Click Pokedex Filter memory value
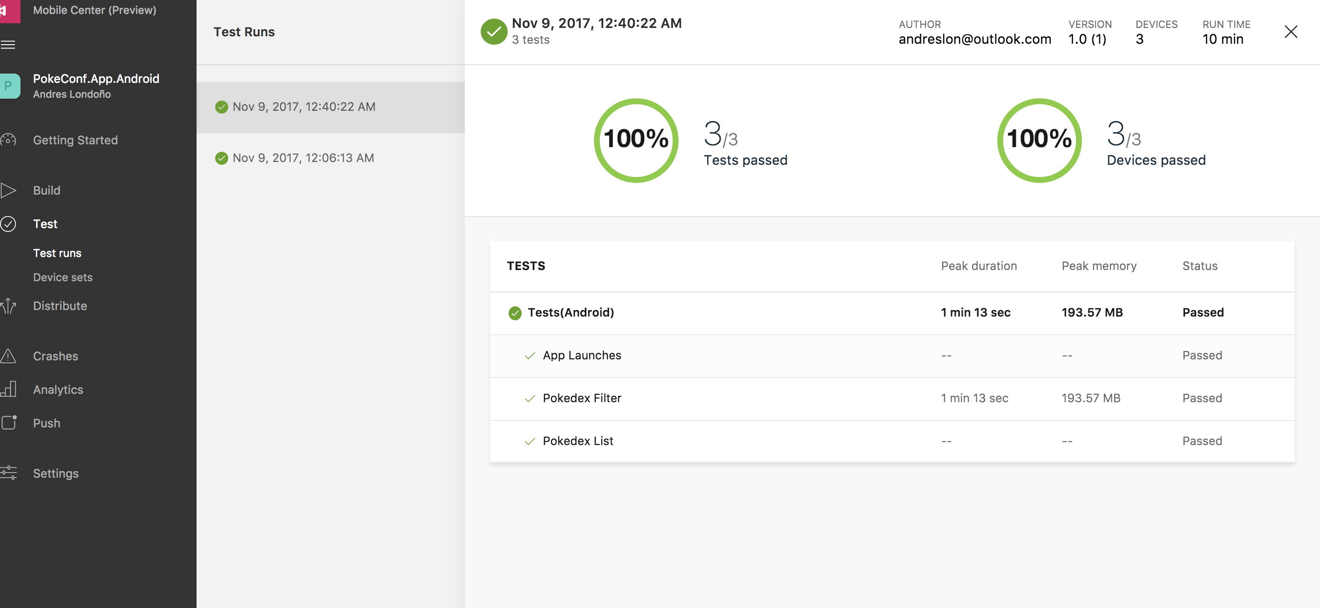The height and width of the screenshot is (608, 1320). 1091,398
